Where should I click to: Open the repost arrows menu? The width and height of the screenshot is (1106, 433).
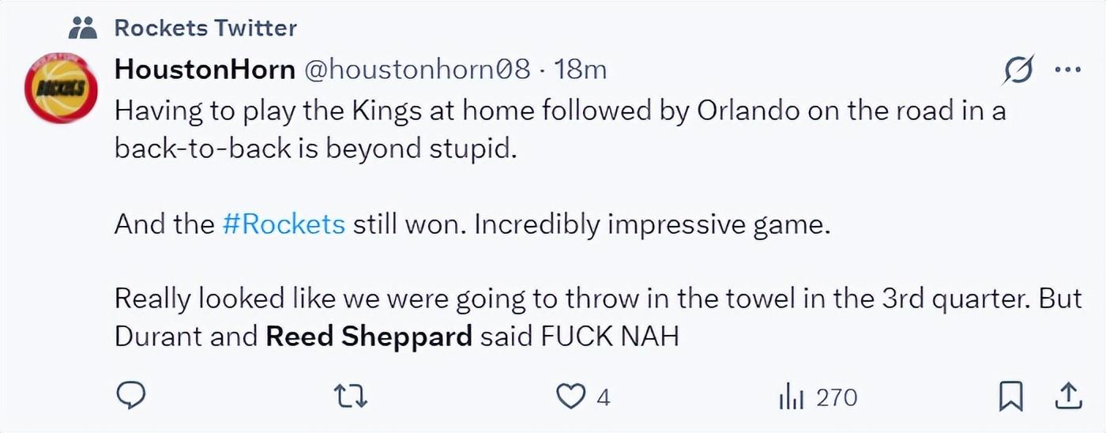(x=352, y=396)
